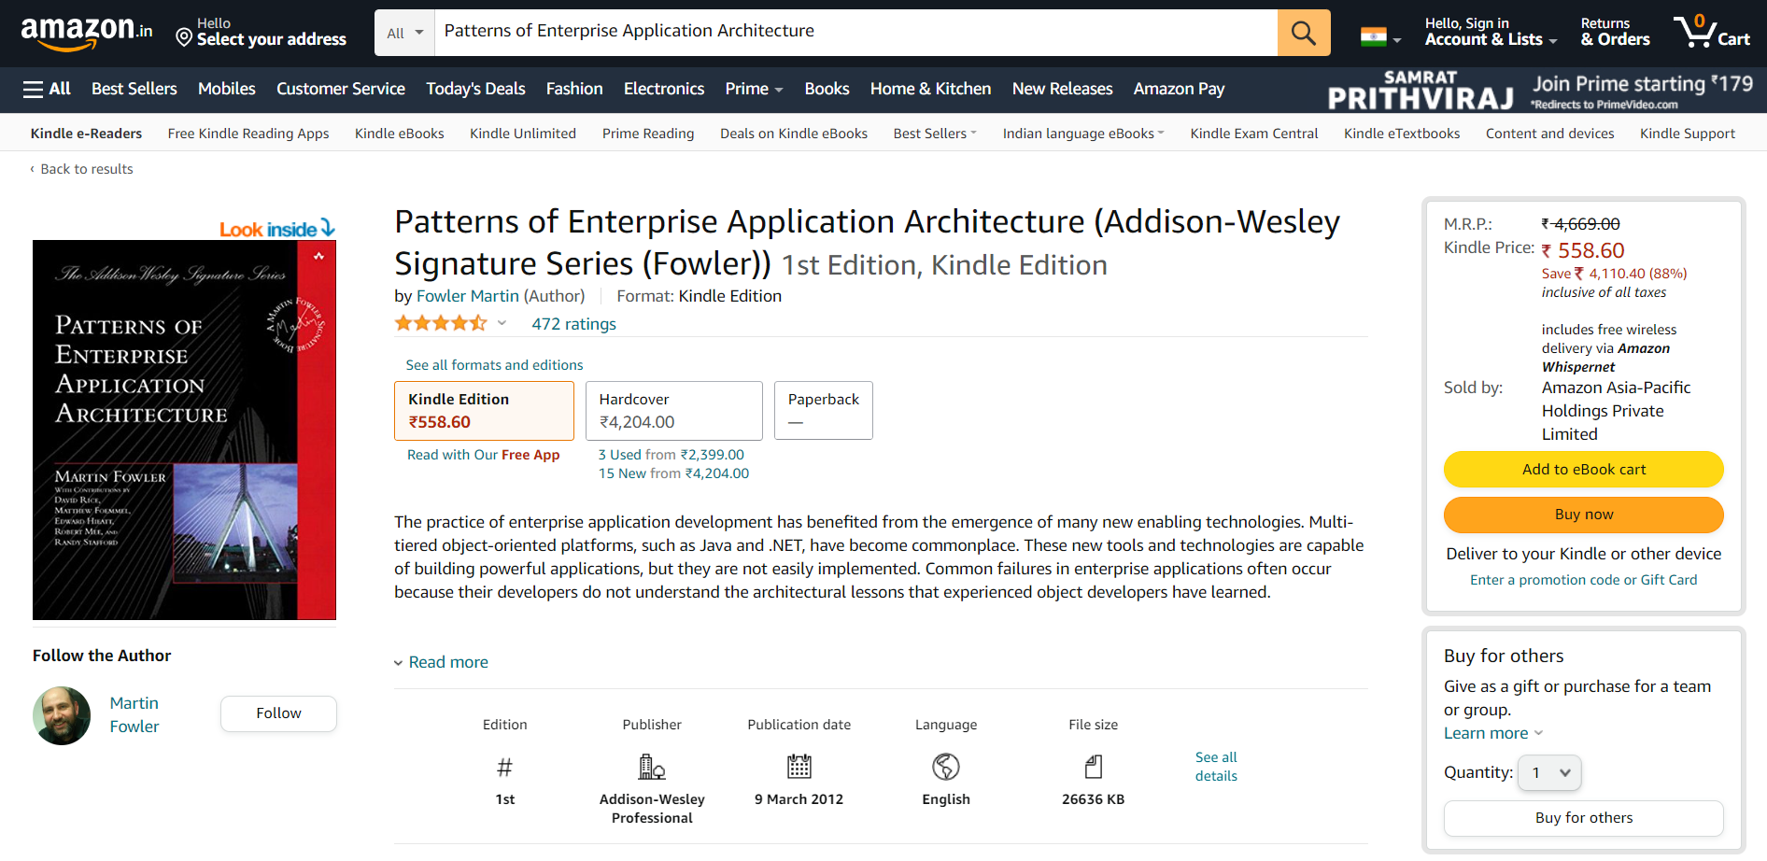This screenshot has width=1767, height=861.
Task: Click Add to eBook cart button
Action: pos(1584,470)
